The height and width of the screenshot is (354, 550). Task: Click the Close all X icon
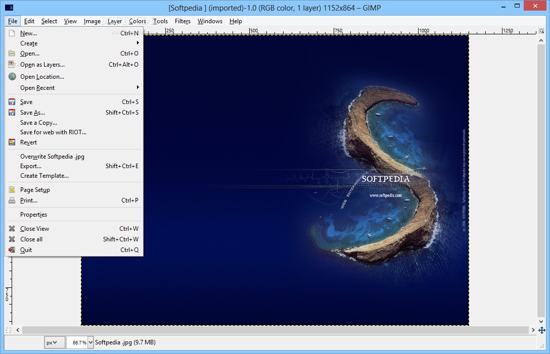tap(12, 239)
